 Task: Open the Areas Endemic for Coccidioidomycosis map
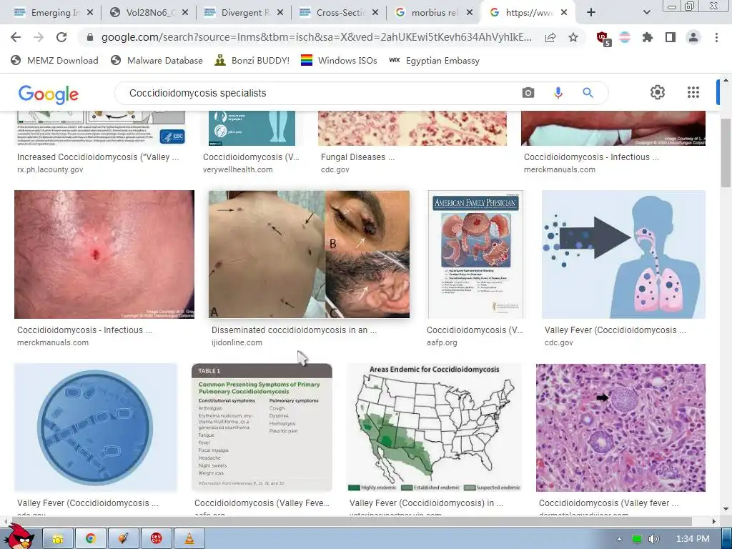[434, 427]
